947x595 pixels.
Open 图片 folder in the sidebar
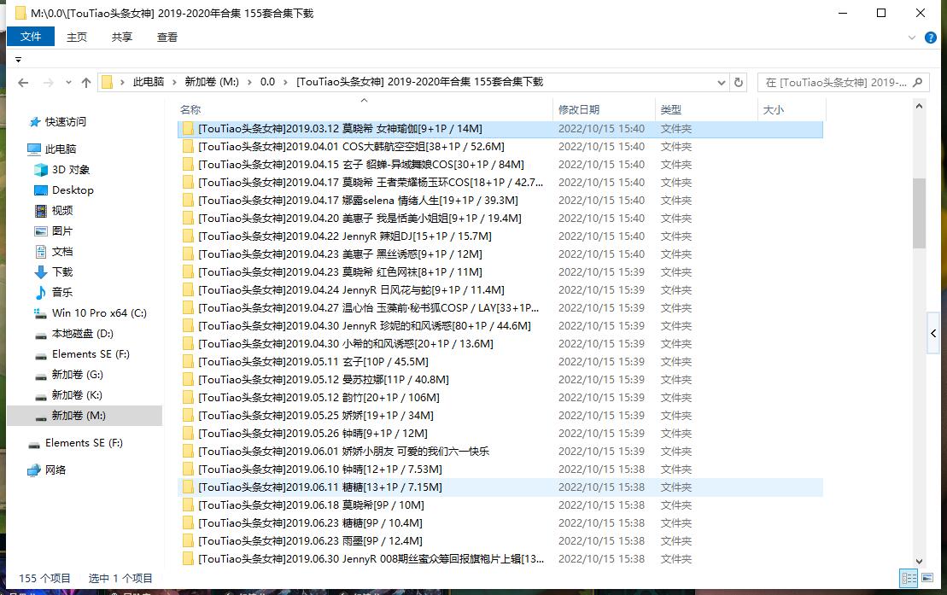[x=61, y=231]
